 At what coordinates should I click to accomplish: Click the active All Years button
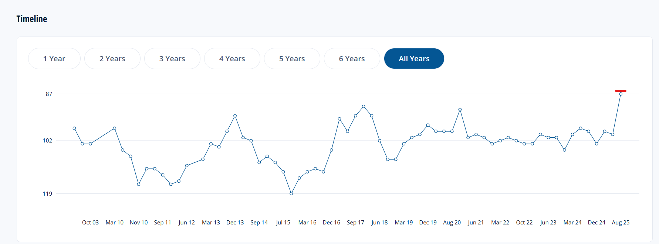(414, 59)
